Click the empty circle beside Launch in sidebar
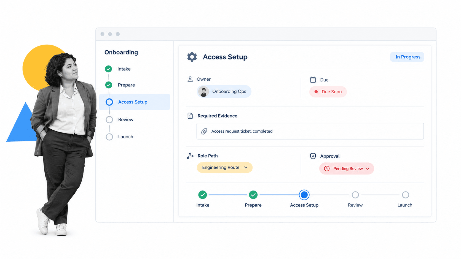 109,137
